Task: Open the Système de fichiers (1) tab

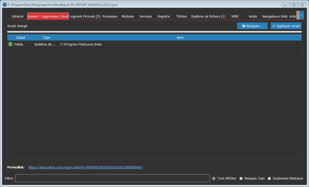Action: click(x=208, y=17)
